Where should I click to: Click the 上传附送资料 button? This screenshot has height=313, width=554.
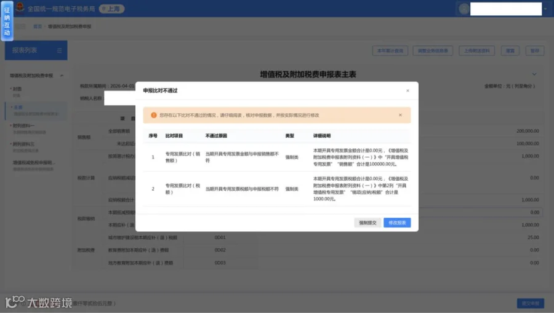pyautogui.click(x=476, y=51)
